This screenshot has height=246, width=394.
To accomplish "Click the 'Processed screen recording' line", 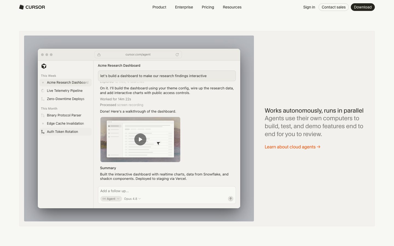I will pos(121,105).
